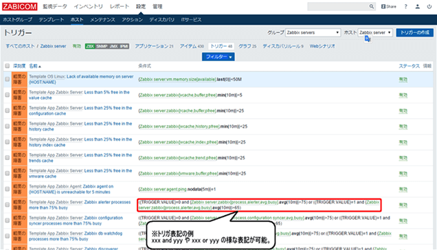Click the IPMI availability badge
Image resolution: width=437 pixels, height=250 pixels.
124,46
